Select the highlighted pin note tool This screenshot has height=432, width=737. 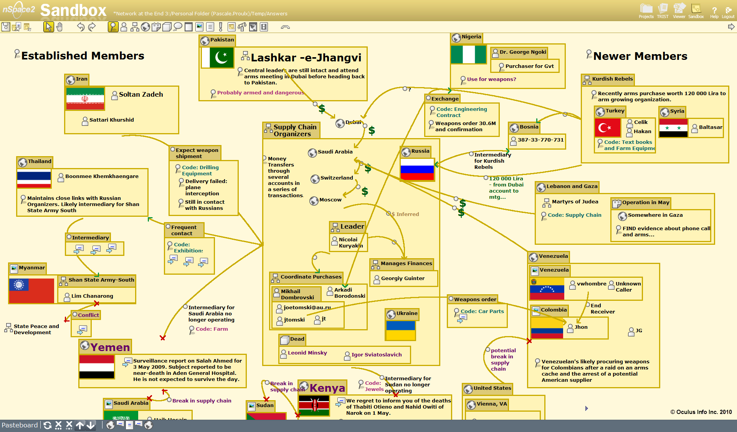coord(113,27)
